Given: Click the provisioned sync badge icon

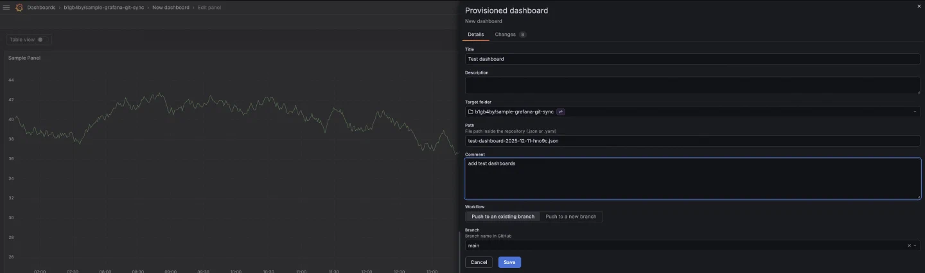Looking at the screenshot, I should click(560, 112).
